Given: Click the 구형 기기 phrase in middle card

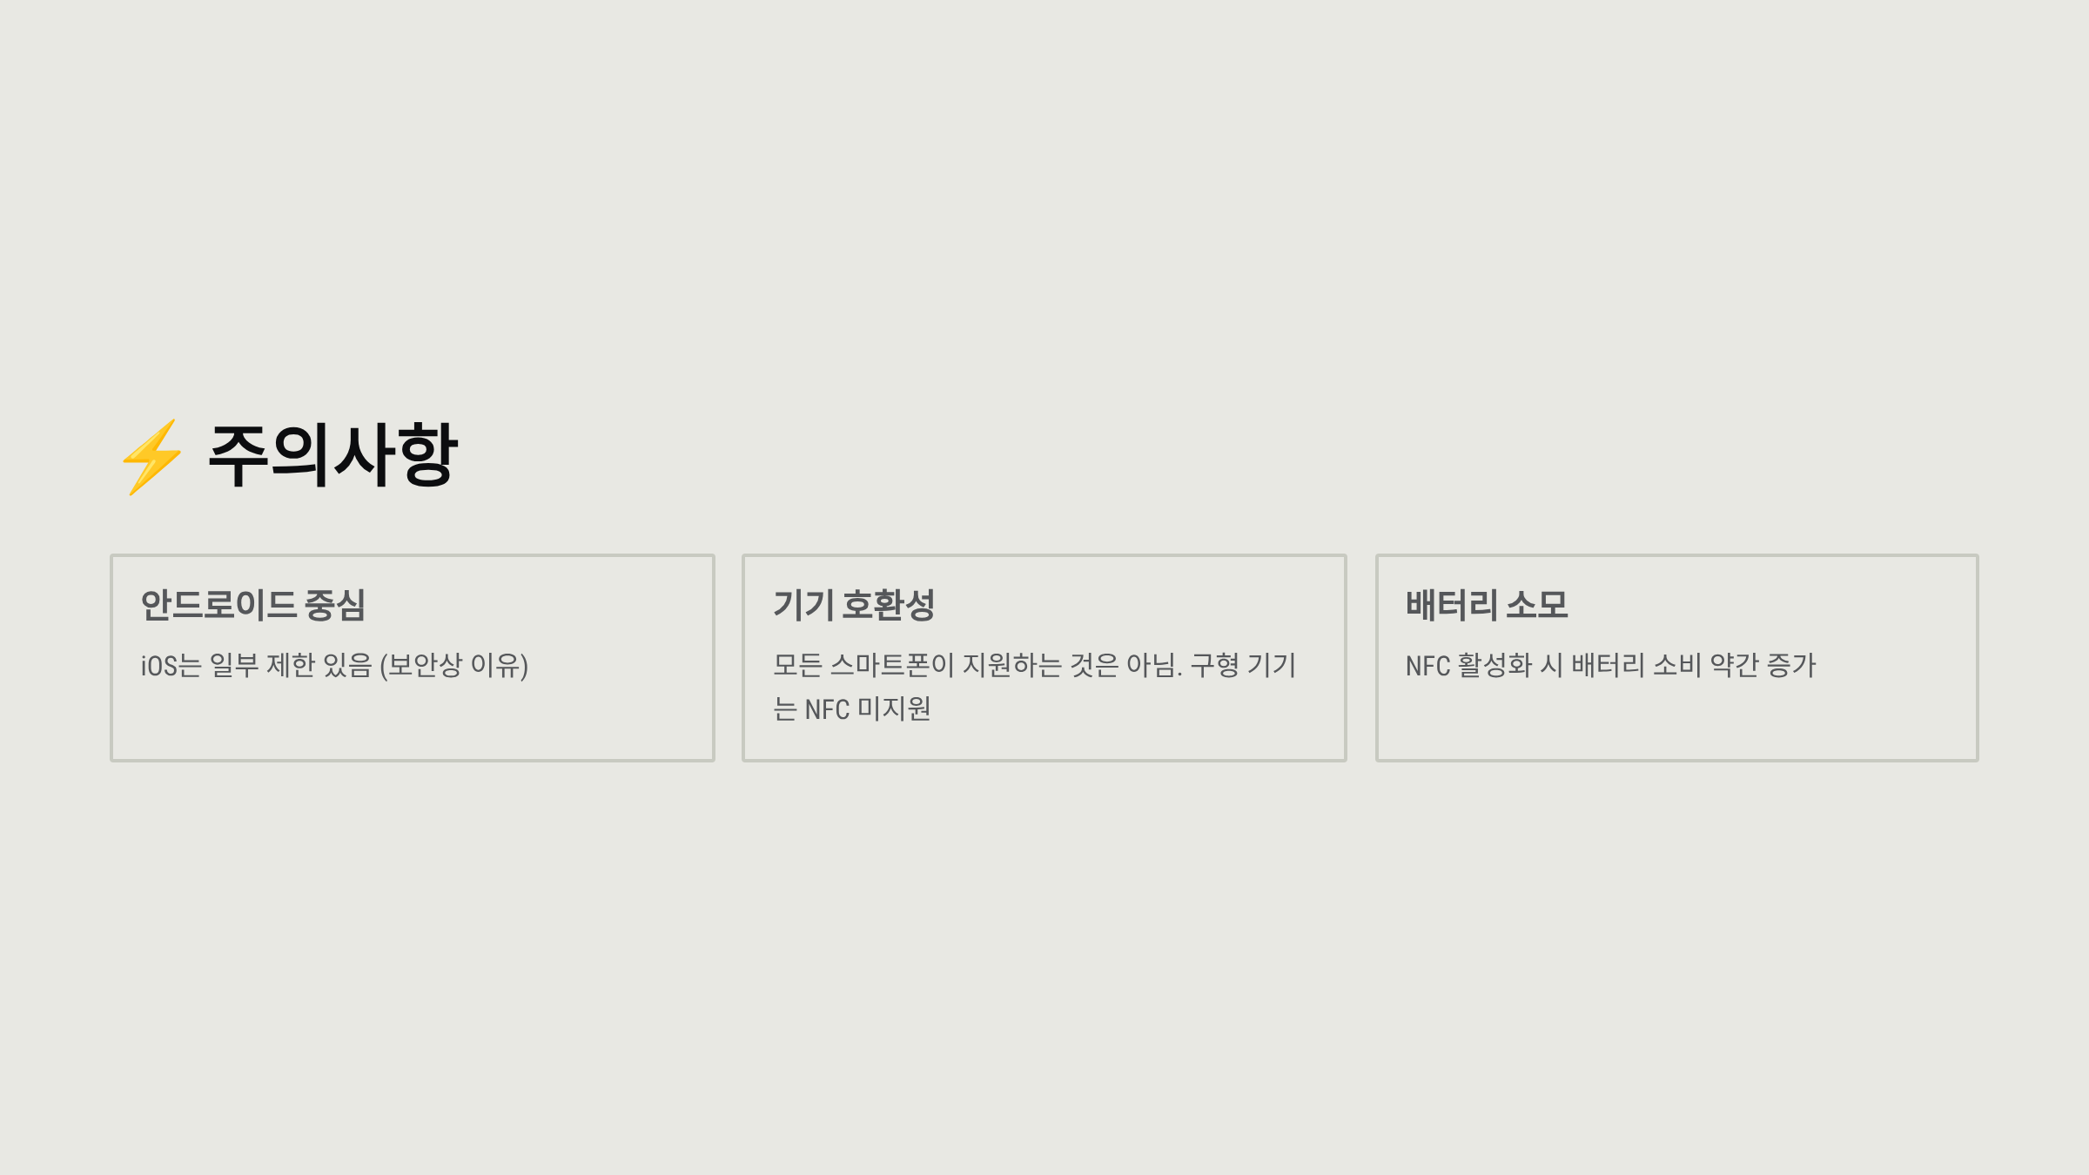Looking at the screenshot, I should [x=1243, y=666].
